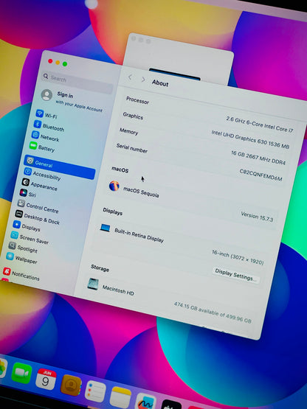Select Displays in the sidebar
307x409 pixels.
[27, 226]
